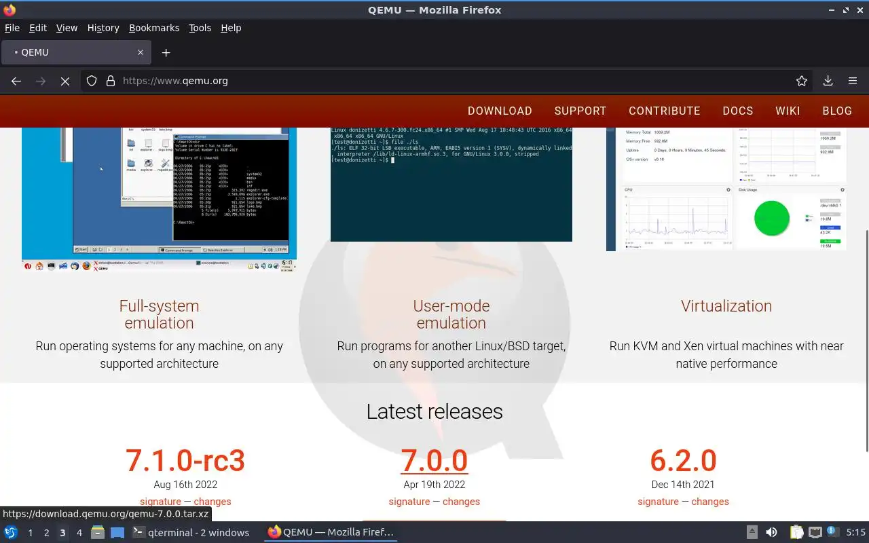Select the Firefox QEMU taskbar entry
Viewport: 869px width, 543px height.
click(331, 533)
